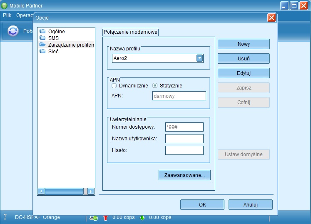Click the tree panel horizontal scrollbar thumb
Viewport: 311px width, 224px height.
[x=64, y=191]
